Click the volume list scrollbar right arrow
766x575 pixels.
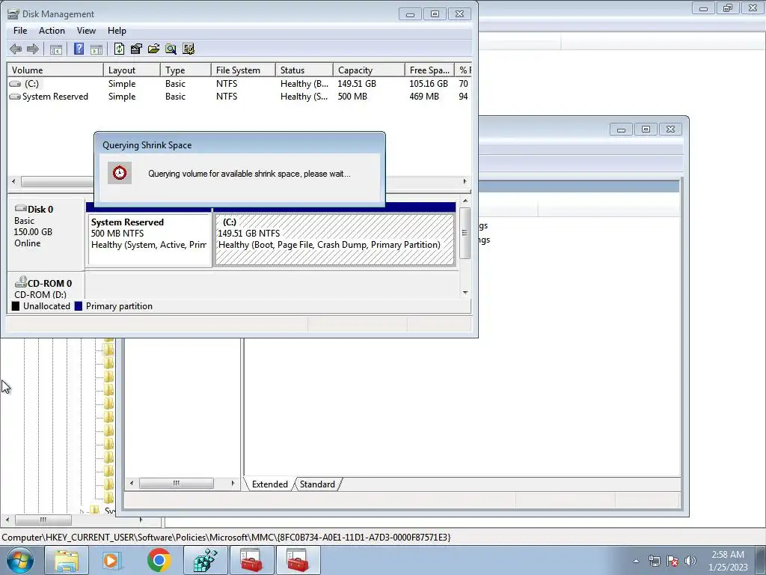(465, 181)
